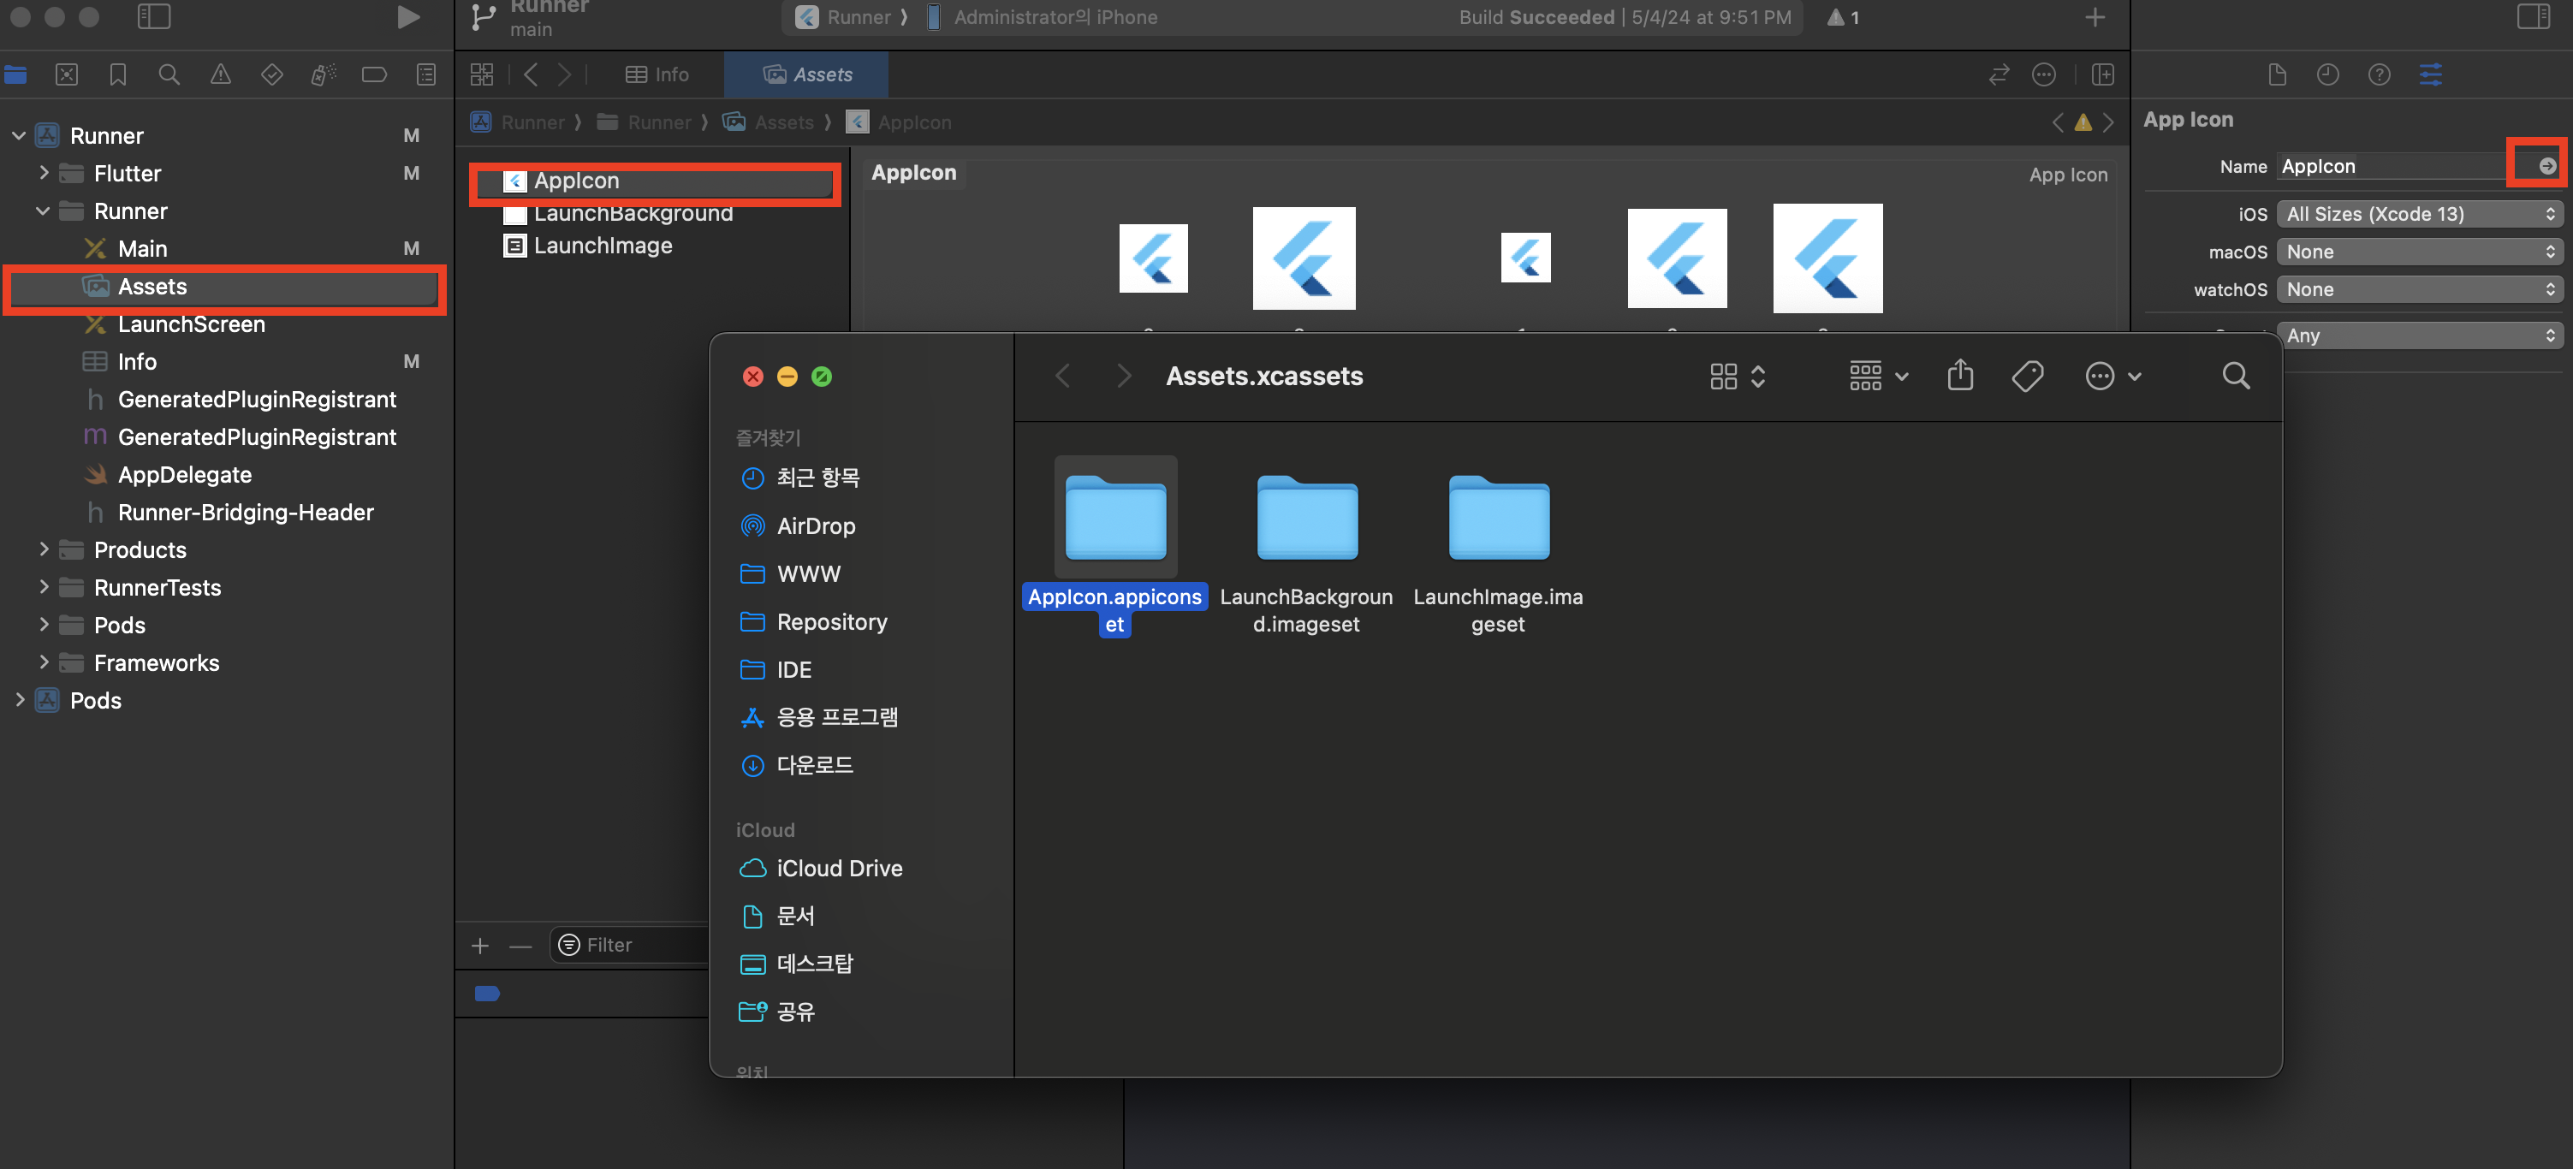This screenshot has width=2573, height=1169.
Task: Switch to the Info tab
Action: [657, 74]
